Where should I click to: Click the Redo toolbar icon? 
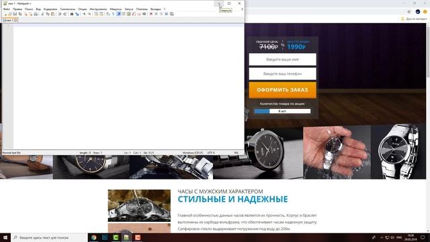65,14
